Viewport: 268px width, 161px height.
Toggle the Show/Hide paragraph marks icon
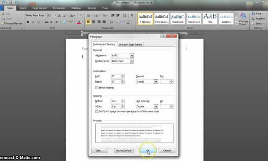pyautogui.click(x=132, y=16)
